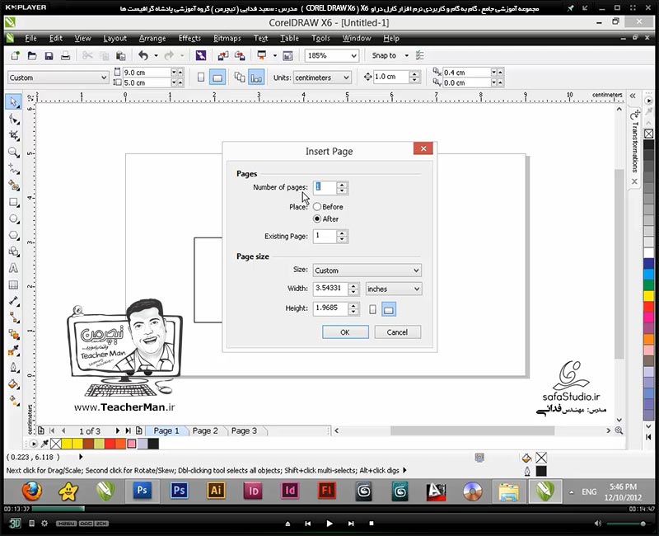Toggle landscape orientation on property bar

click(x=217, y=78)
